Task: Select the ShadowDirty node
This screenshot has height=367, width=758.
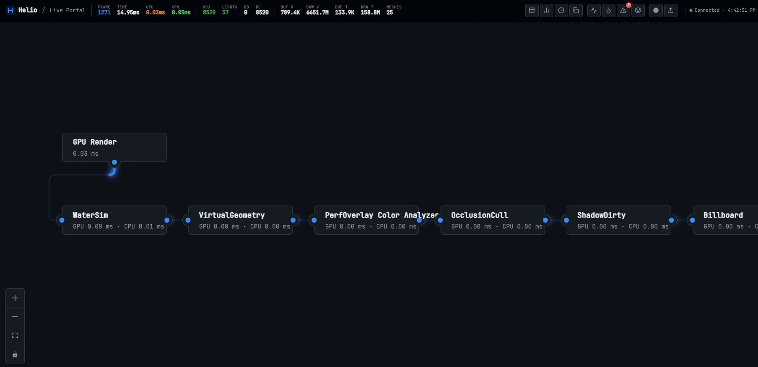Action: (x=619, y=220)
